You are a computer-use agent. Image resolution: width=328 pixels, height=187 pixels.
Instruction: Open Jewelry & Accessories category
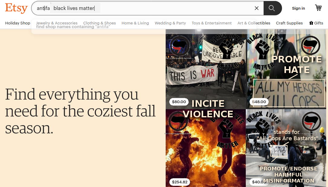[x=57, y=23]
